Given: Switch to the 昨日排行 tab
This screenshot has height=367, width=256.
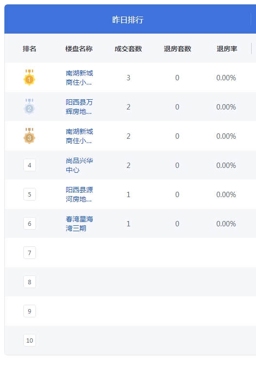Looking at the screenshot, I should point(128,19).
